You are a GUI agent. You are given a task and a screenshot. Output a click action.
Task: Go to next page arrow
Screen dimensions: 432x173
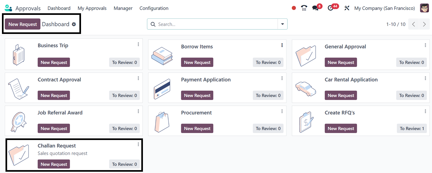[424, 24]
